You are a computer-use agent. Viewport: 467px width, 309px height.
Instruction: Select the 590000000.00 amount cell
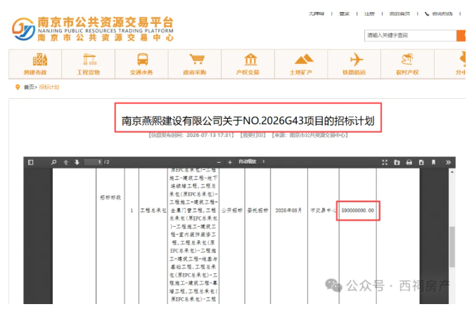(358, 211)
